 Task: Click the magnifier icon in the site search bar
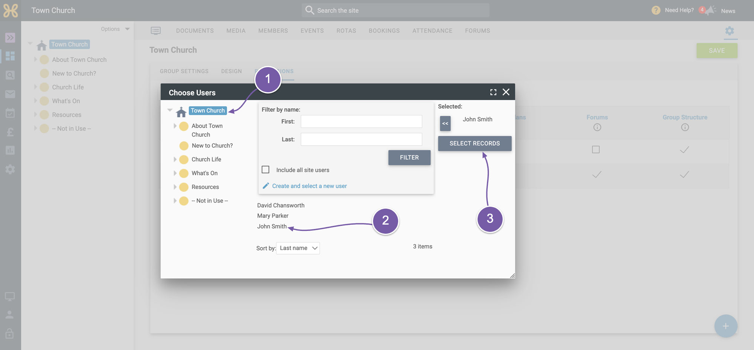[x=310, y=10]
